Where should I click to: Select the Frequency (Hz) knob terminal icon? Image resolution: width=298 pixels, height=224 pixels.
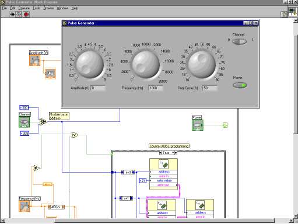(x=24, y=206)
